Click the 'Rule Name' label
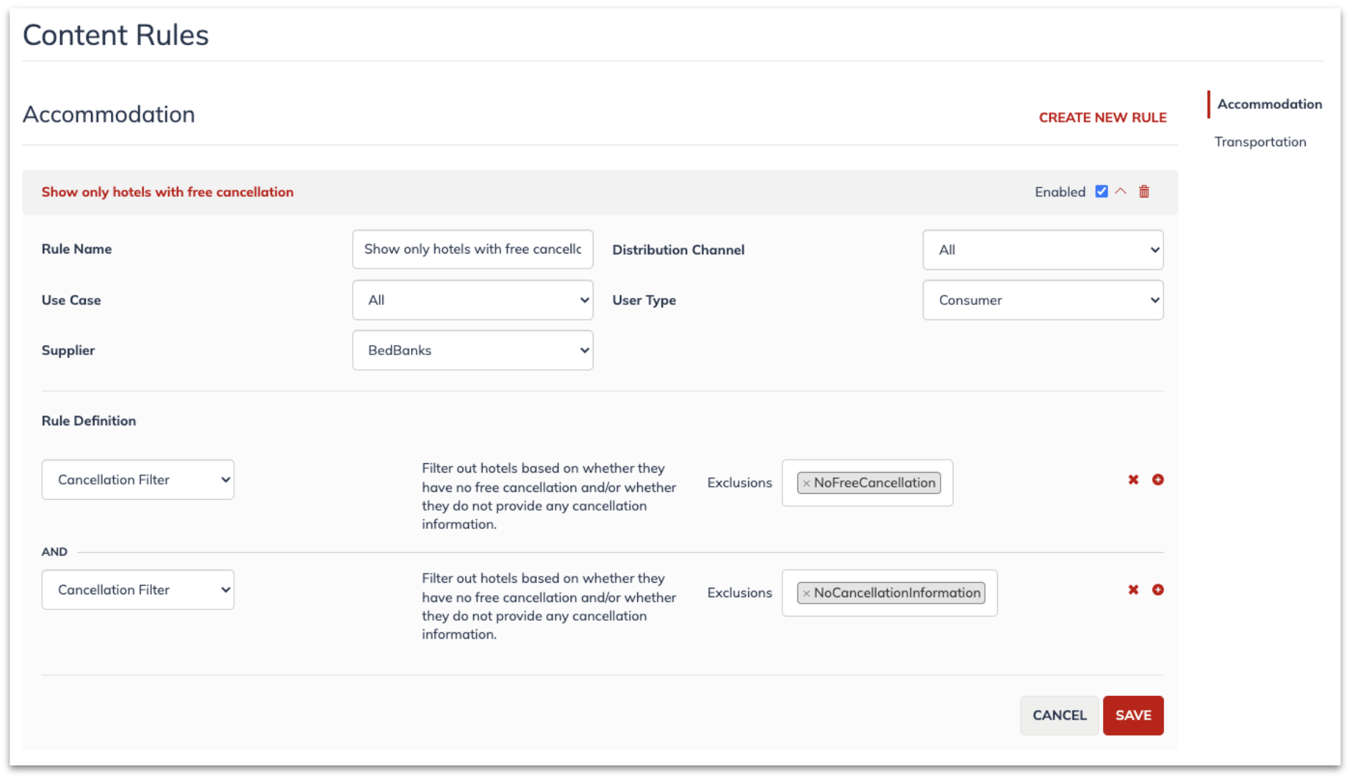This screenshot has width=1353, height=779. pyautogui.click(x=77, y=249)
